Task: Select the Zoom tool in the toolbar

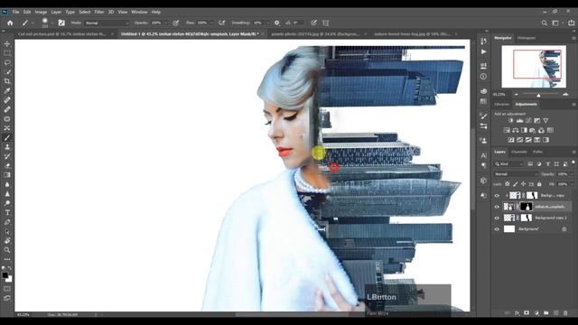Action: coord(7,250)
